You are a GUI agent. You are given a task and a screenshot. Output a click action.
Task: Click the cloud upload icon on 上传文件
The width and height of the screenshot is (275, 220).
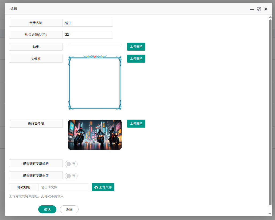coord(96,188)
